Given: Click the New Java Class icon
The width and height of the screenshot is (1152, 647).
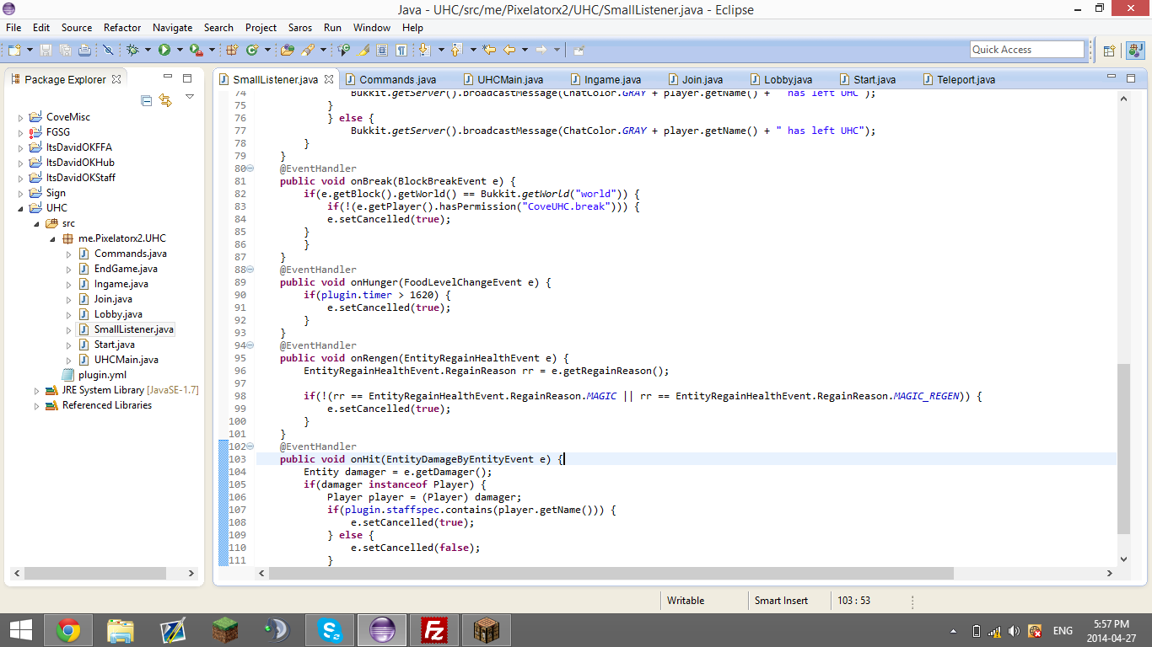Looking at the screenshot, I should coord(251,50).
